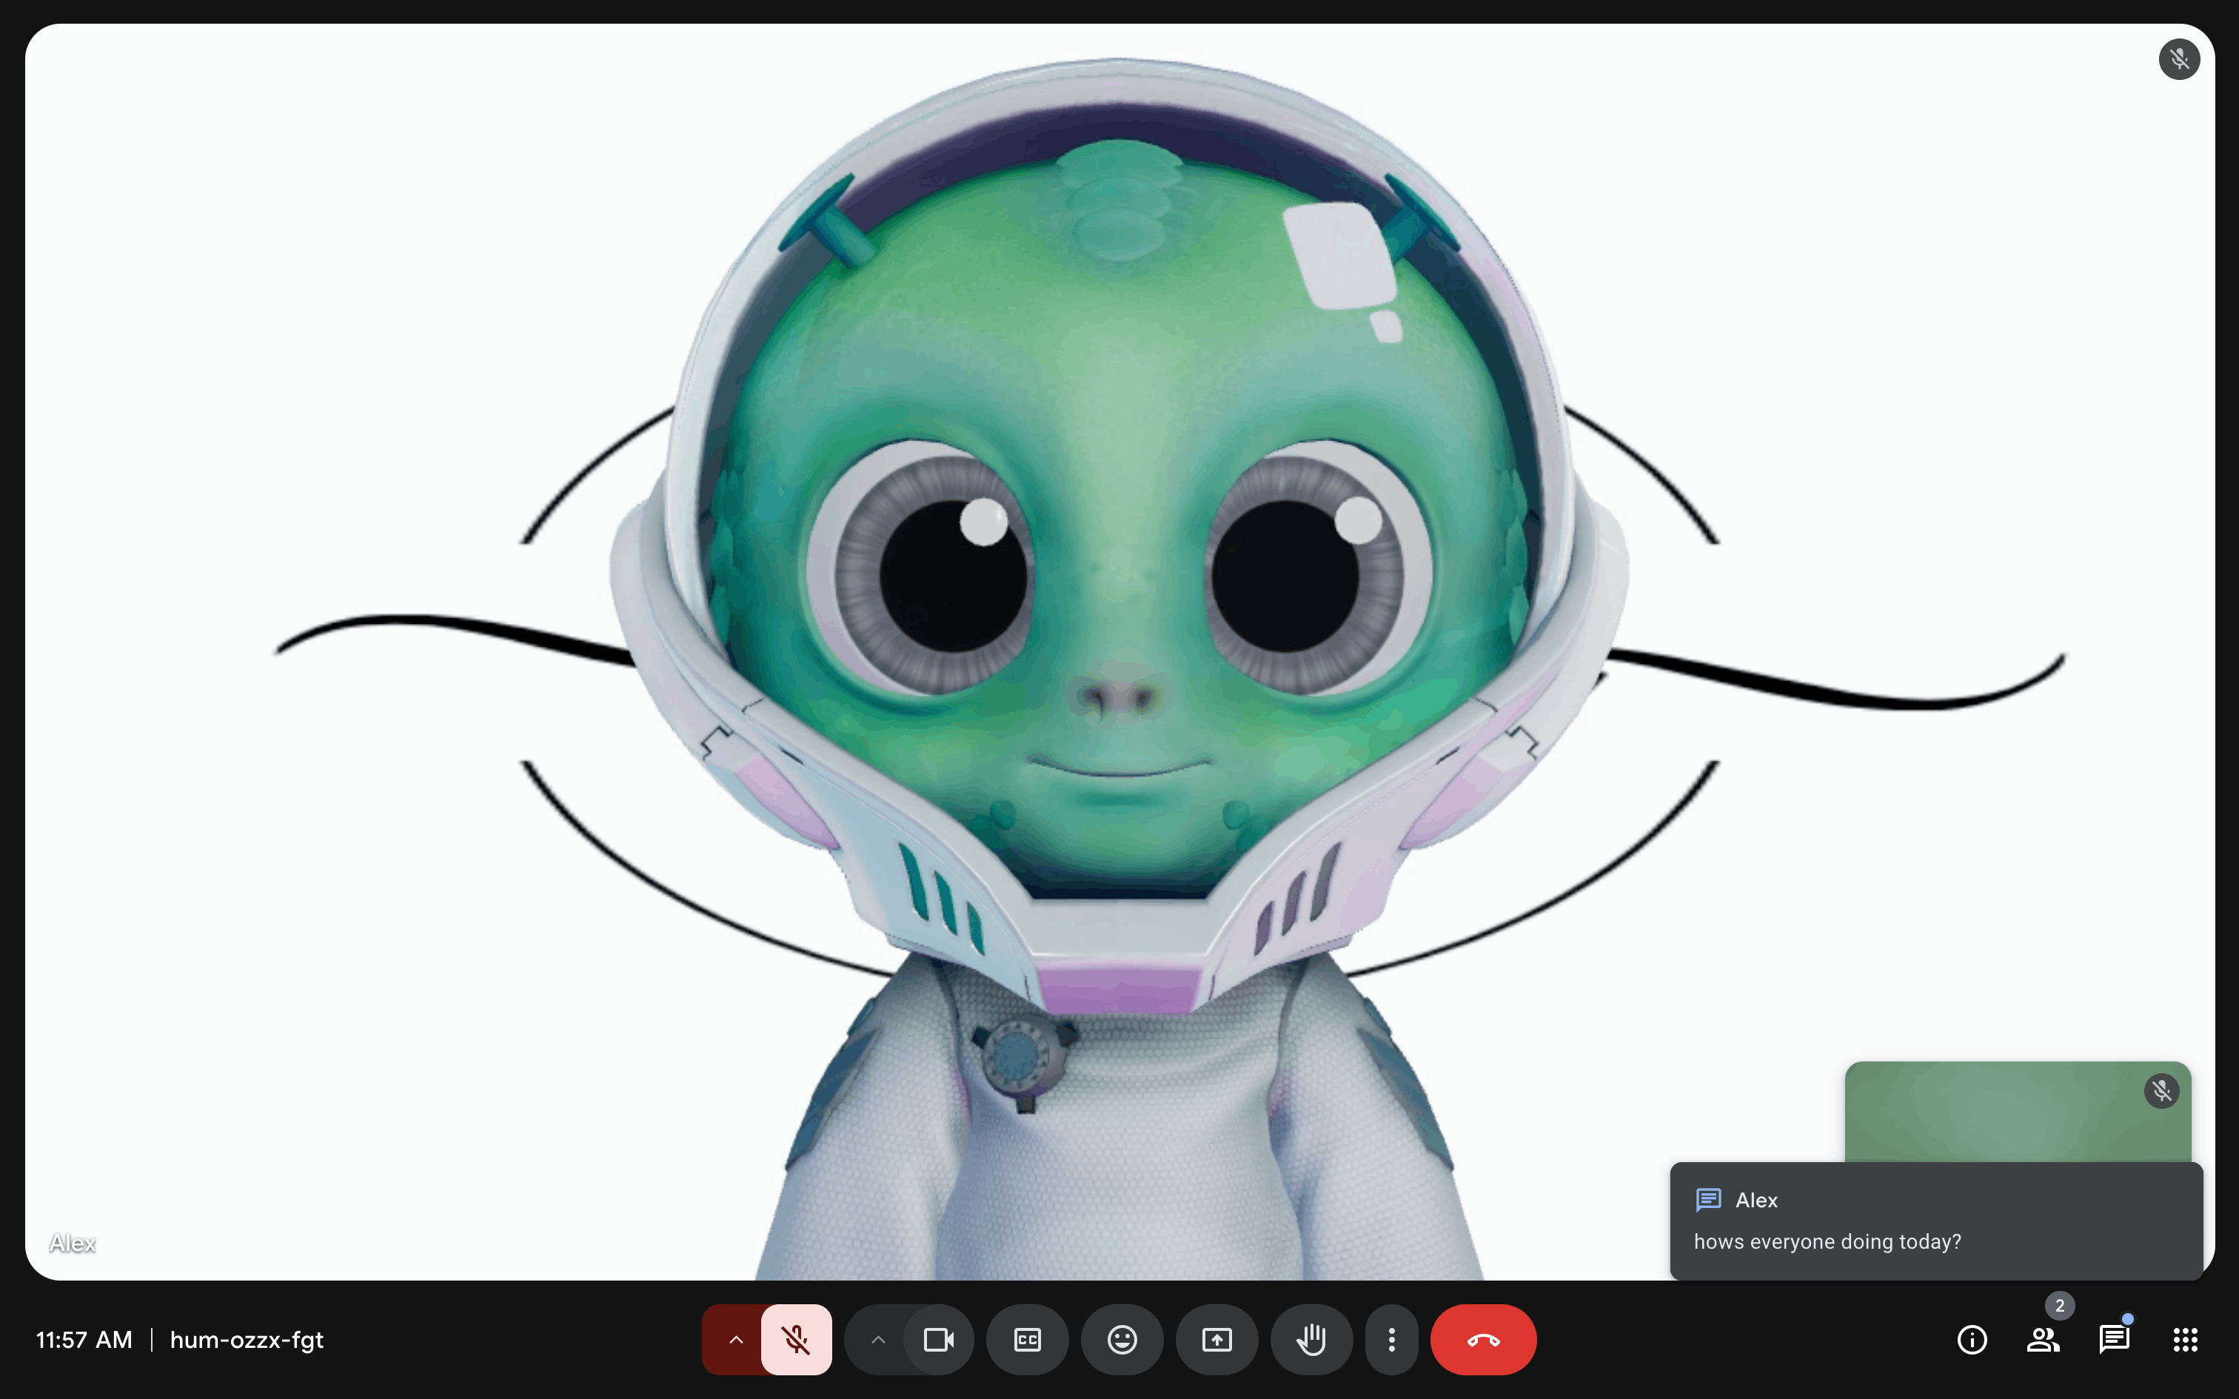Viewport: 2239px width, 1399px height.
Task: Unmute the microphone button
Action: pos(796,1339)
